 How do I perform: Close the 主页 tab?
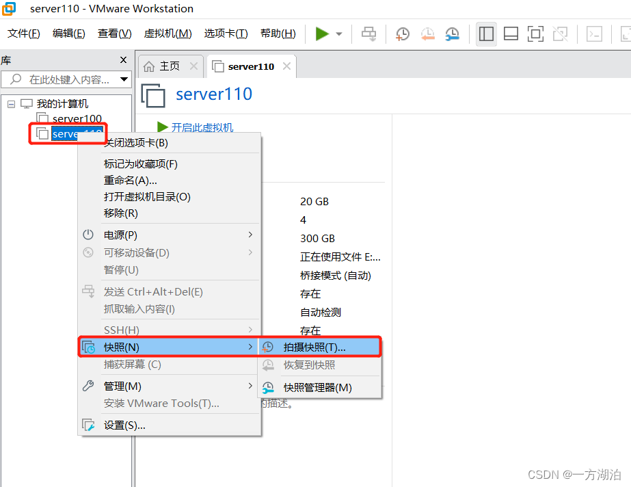tap(193, 66)
